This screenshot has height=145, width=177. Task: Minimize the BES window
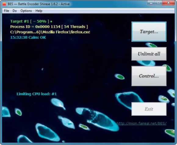point(151,3)
